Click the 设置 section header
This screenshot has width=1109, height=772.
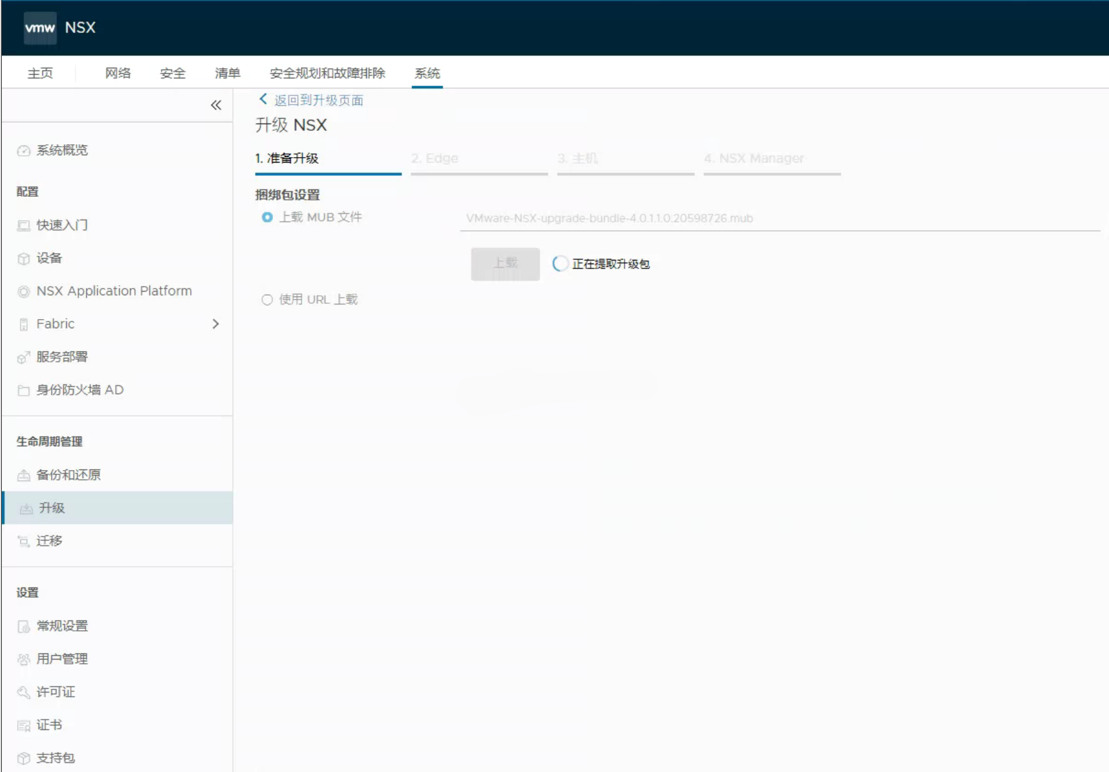[x=28, y=593]
